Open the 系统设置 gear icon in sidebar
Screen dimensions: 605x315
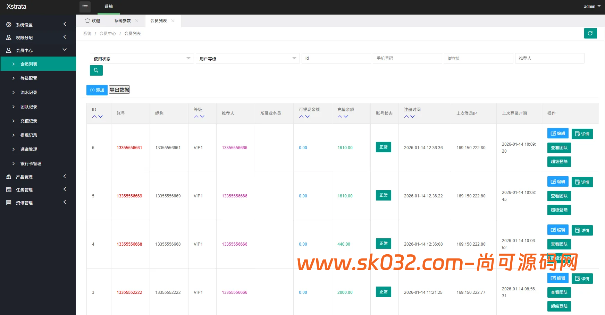(x=9, y=24)
